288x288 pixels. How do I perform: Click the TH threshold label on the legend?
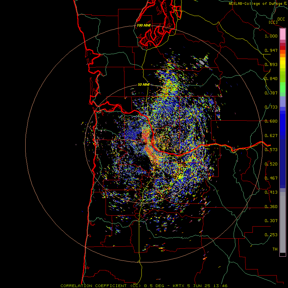pos(275,249)
